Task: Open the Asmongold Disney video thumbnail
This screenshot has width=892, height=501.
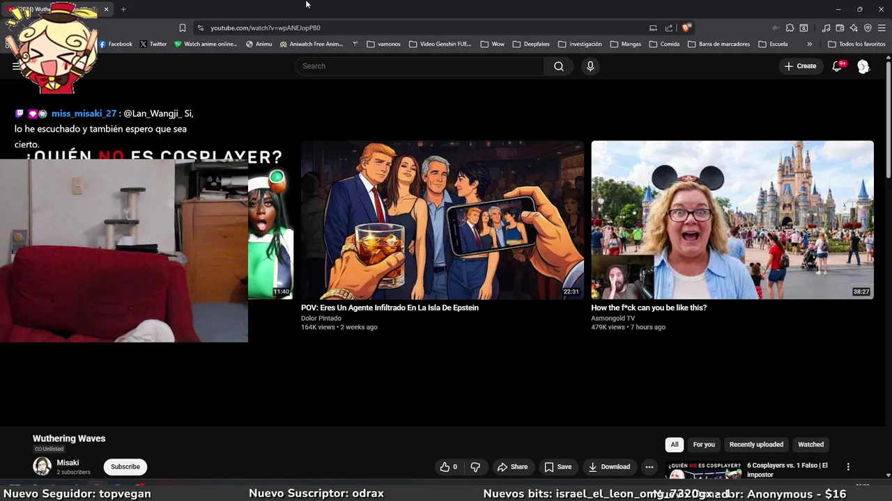Action: pyautogui.click(x=732, y=220)
